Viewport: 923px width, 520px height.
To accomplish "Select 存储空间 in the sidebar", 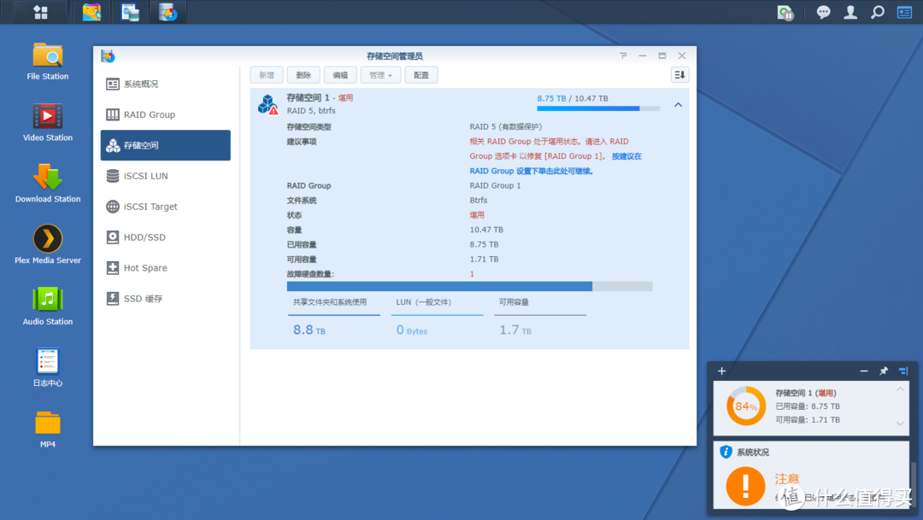I will pos(166,145).
